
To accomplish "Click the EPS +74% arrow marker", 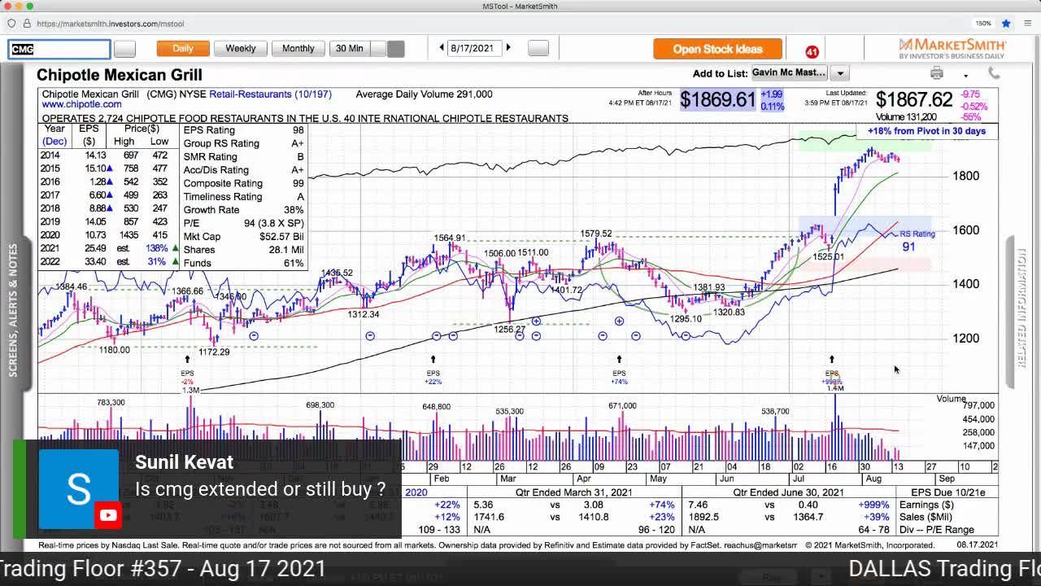I will click(619, 359).
